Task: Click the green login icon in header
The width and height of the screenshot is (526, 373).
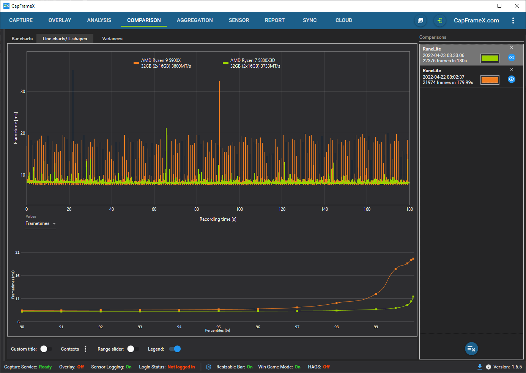Action: 439,21
